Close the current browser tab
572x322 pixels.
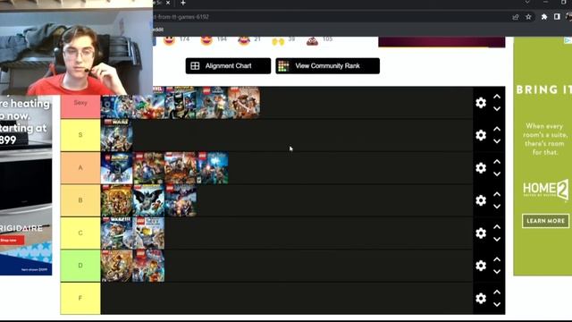[x=168, y=3]
